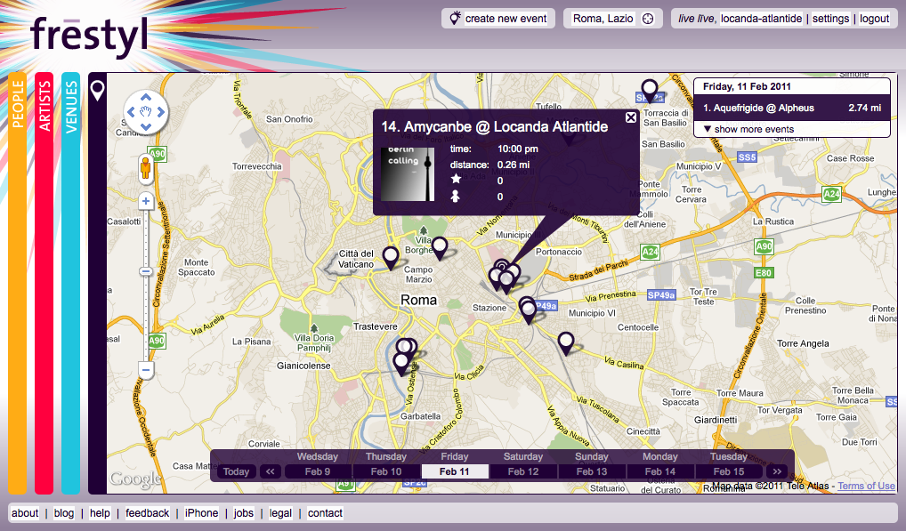906x531 pixels.
Task: Open the Aquefrigide @ Alpheus event
Action: [x=791, y=108]
